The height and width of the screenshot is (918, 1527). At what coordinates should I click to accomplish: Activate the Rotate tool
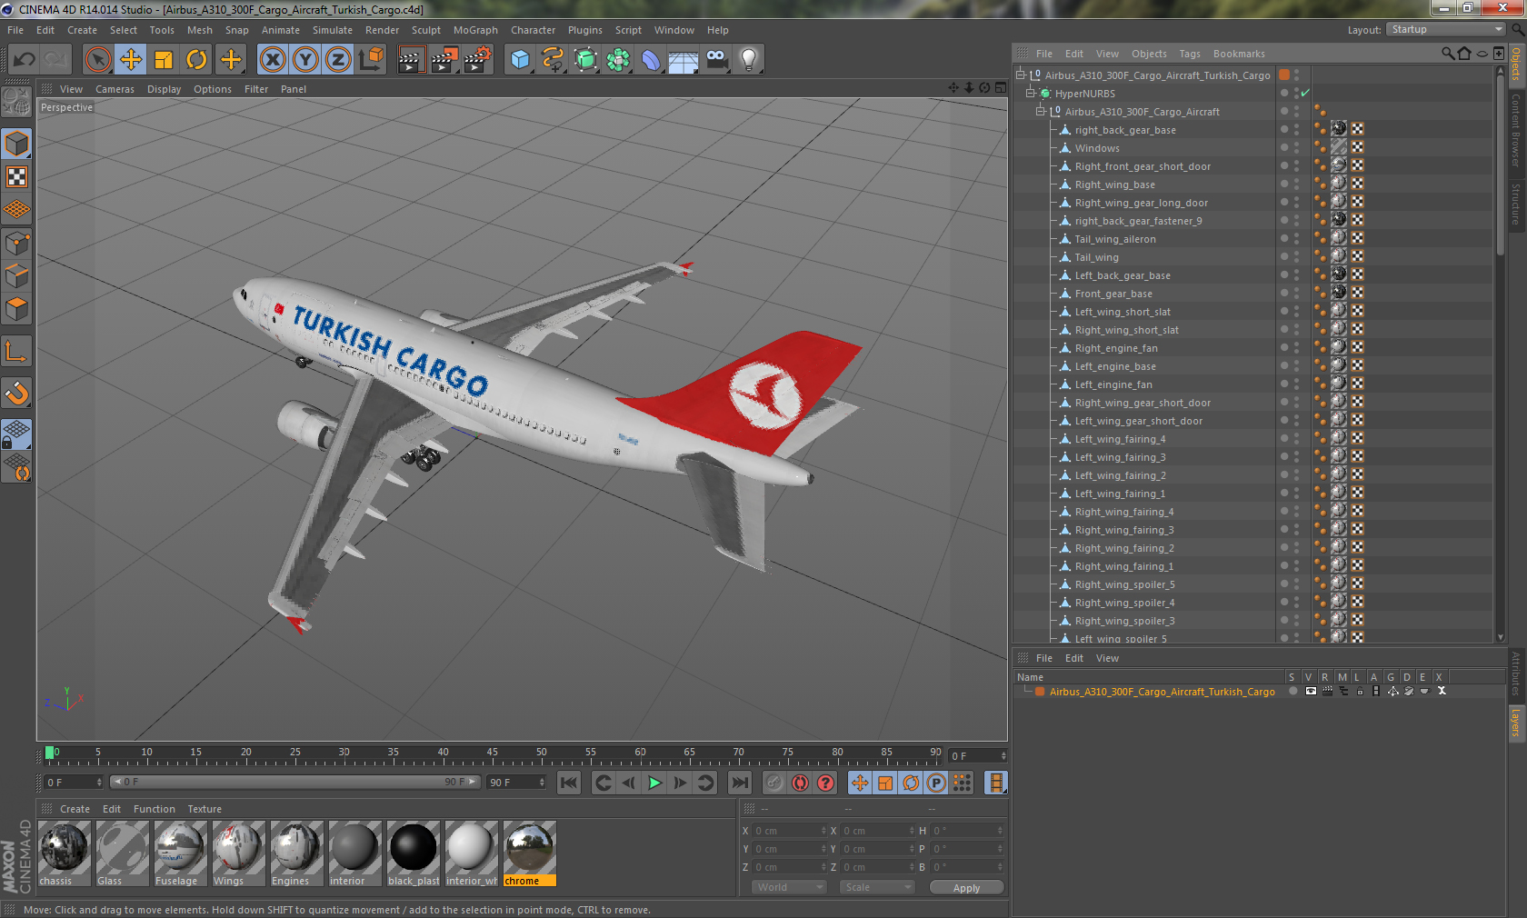pyautogui.click(x=196, y=60)
